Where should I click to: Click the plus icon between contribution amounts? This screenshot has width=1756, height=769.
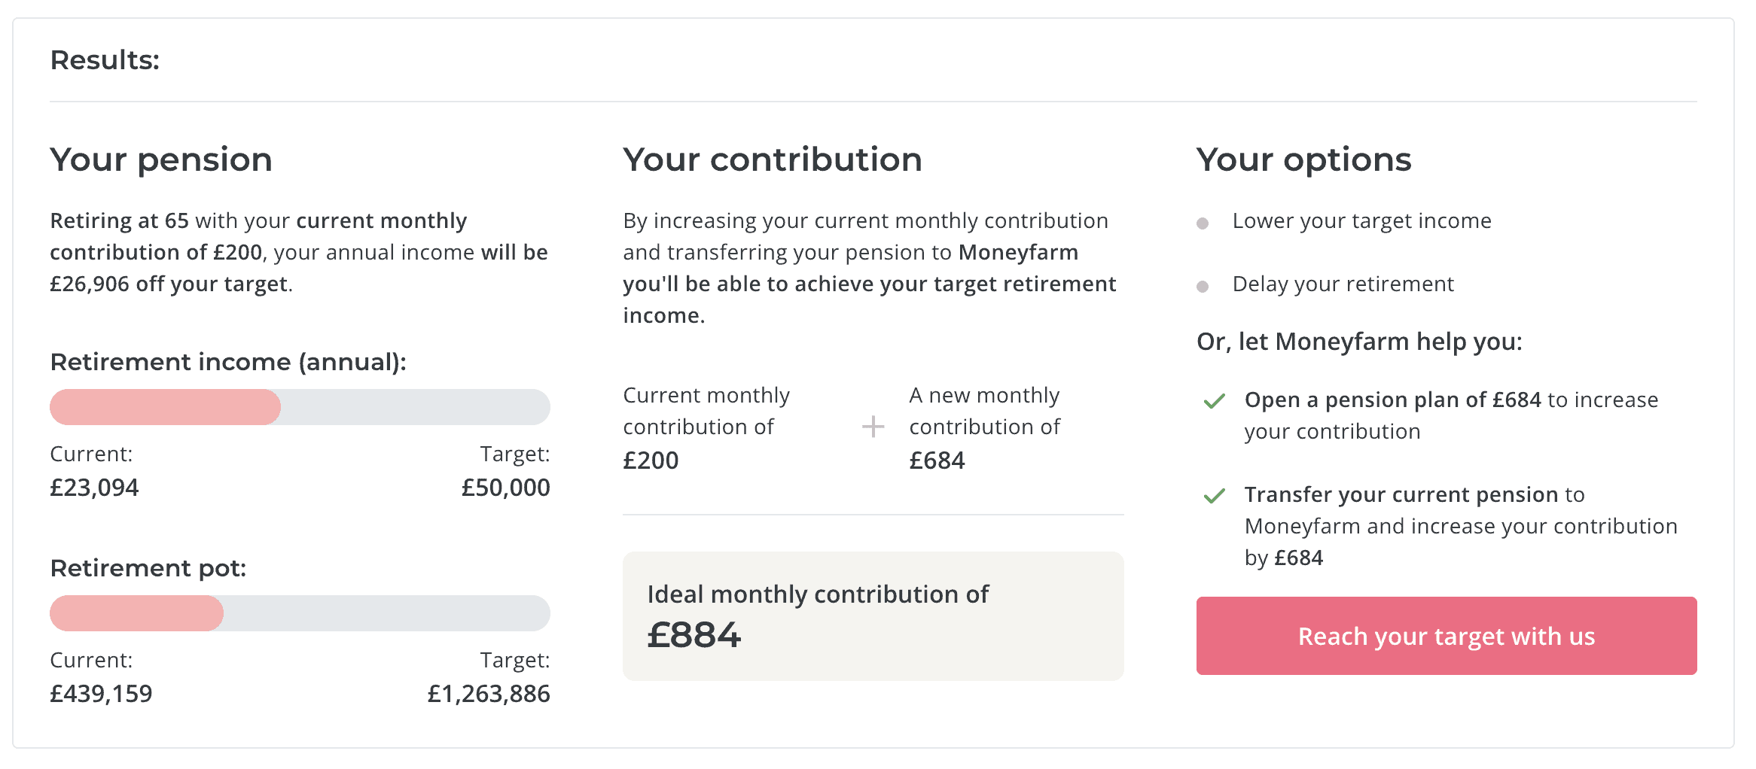pos(873,427)
